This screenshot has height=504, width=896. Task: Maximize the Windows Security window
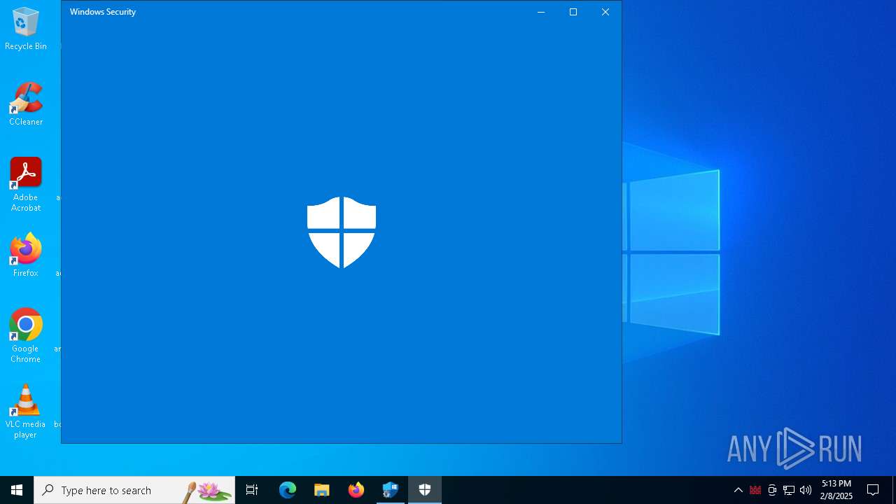573,12
